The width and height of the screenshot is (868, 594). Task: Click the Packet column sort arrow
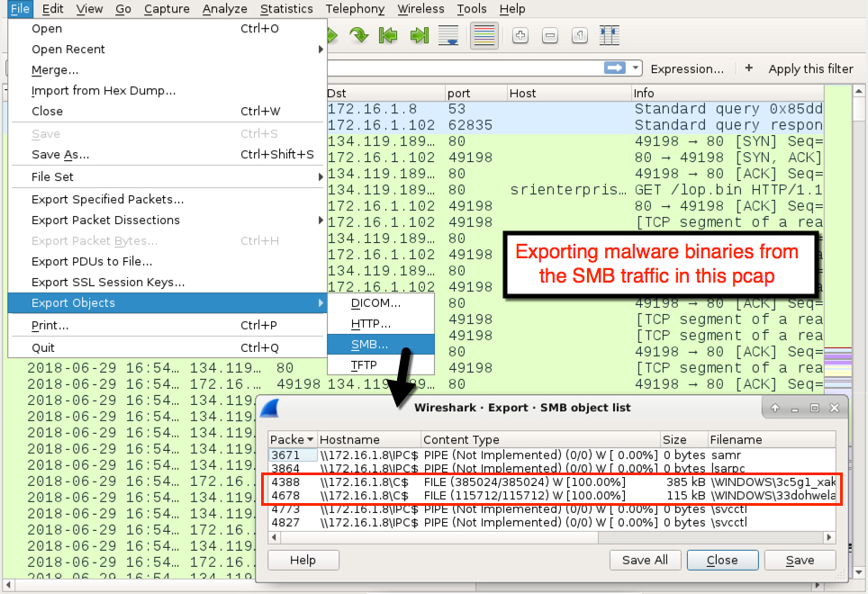(311, 440)
